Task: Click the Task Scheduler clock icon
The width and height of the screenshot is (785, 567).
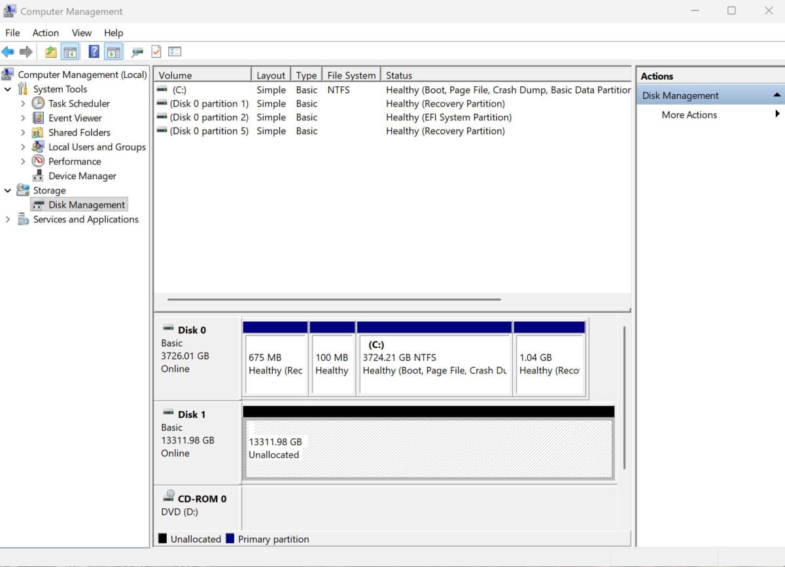Action: pos(39,103)
